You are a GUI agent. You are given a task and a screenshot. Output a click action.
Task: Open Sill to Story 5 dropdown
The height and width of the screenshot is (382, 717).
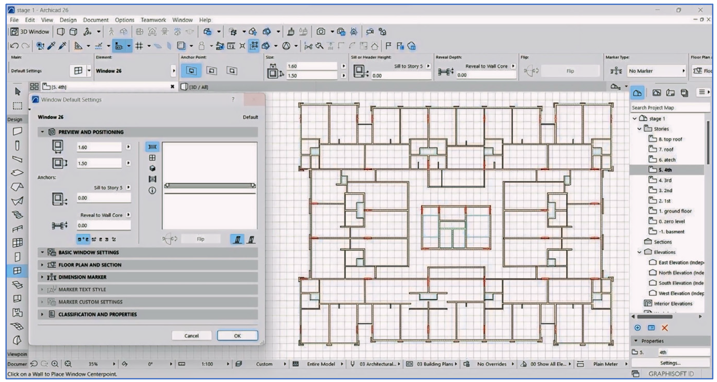[128, 188]
